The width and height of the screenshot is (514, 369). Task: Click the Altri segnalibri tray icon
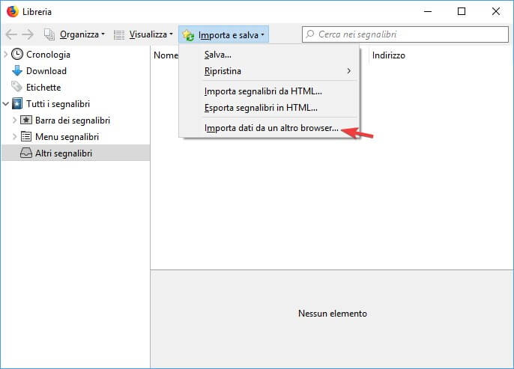pyautogui.click(x=26, y=153)
